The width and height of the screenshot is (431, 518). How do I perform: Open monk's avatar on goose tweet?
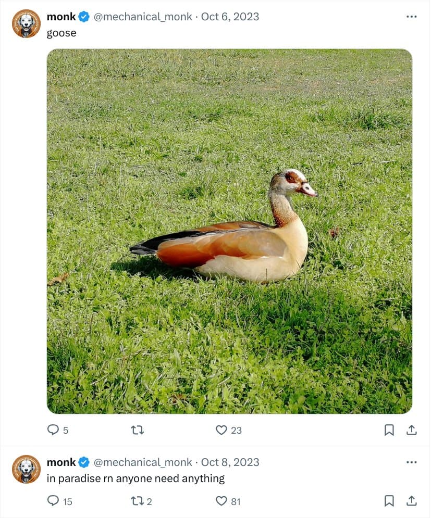pos(26,23)
